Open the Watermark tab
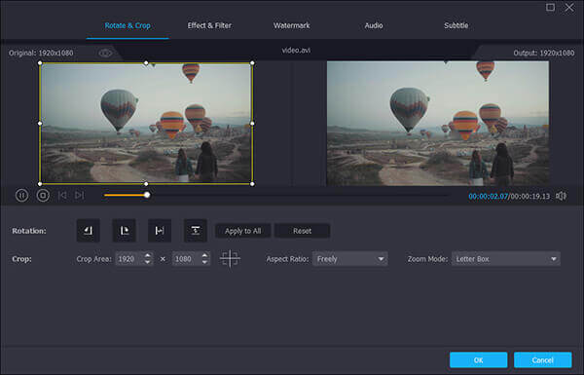Viewport: 584px width, 375px height. pos(292,25)
